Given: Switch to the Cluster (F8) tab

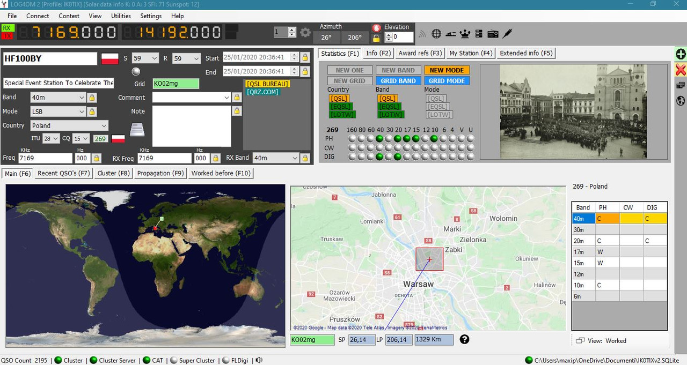Looking at the screenshot, I should [113, 173].
